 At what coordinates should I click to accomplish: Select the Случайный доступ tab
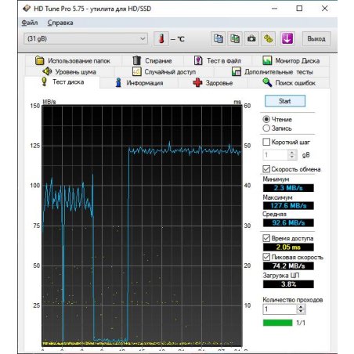pyautogui.click(x=164, y=71)
